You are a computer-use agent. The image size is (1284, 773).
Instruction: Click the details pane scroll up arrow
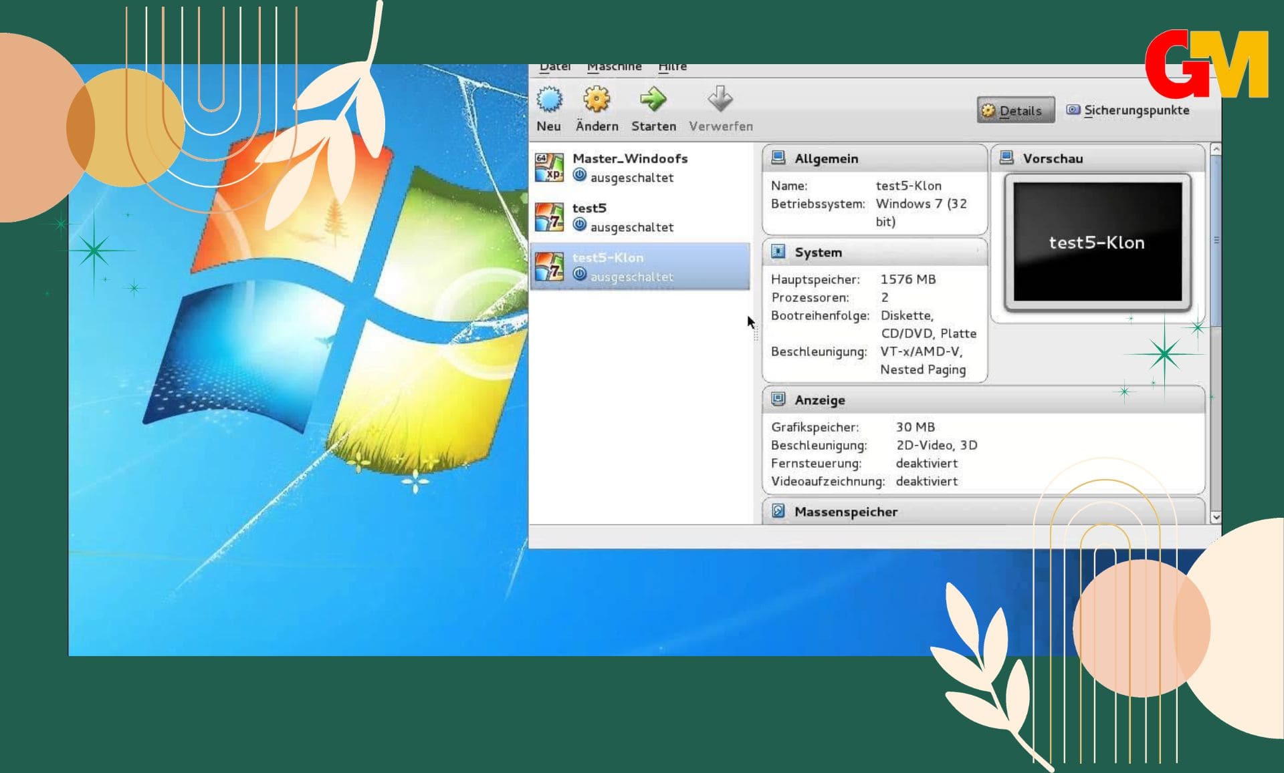[1216, 150]
